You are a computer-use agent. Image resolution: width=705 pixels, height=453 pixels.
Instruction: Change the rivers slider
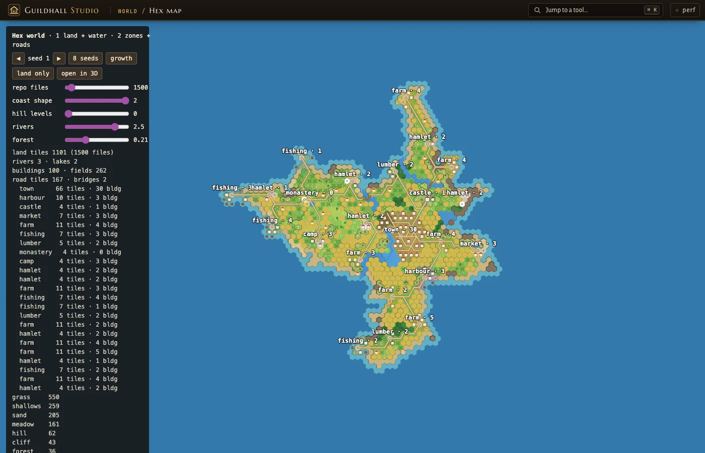tap(97, 127)
